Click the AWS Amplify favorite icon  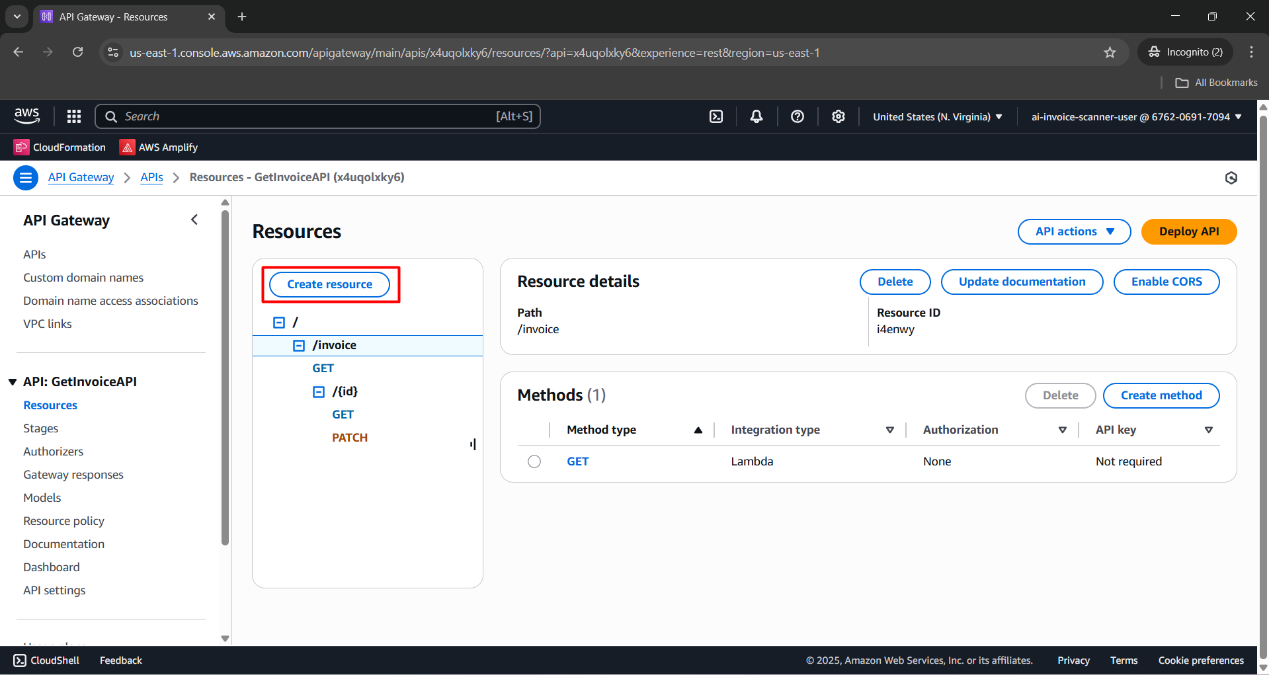(127, 147)
